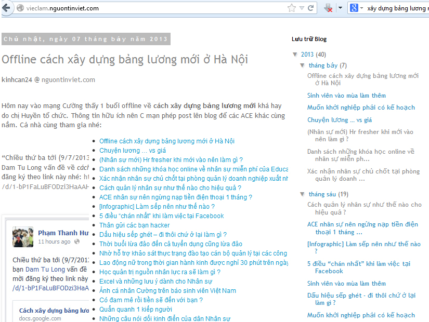The height and width of the screenshot is (322, 429).
Task: Collapse the 2013 archive tree
Action: (295, 55)
